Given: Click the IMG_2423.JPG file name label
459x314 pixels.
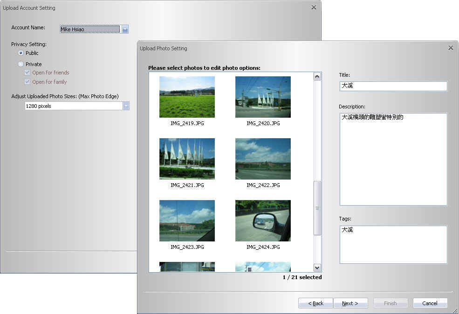Looking at the screenshot, I should click(x=187, y=247).
